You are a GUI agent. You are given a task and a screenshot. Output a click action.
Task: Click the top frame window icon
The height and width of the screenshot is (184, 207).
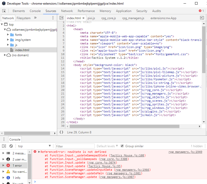pos(6,24)
